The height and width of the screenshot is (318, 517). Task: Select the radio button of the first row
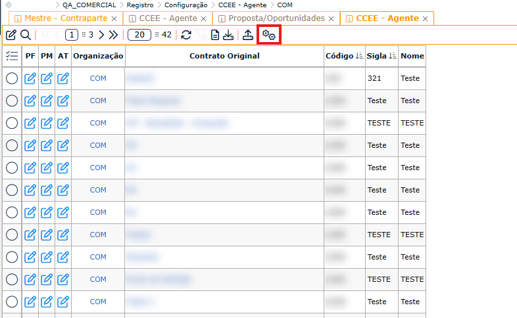coord(12,79)
